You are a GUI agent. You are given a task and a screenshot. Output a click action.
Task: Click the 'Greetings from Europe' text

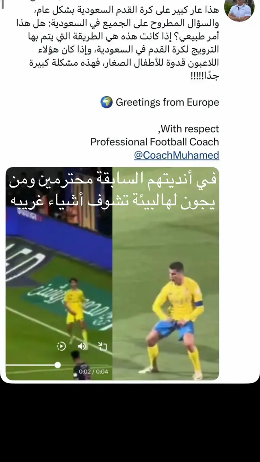(167, 102)
